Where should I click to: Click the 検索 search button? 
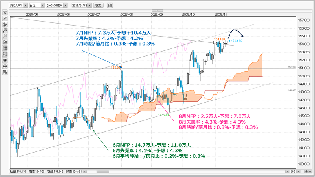[x=98, y=6]
